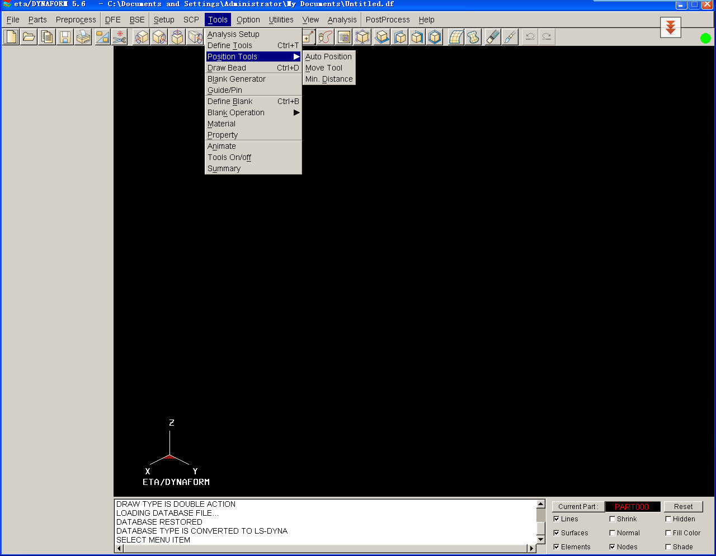Click the message log scroll-down arrow
The width and height of the screenshot is (716, 556).
541,539
